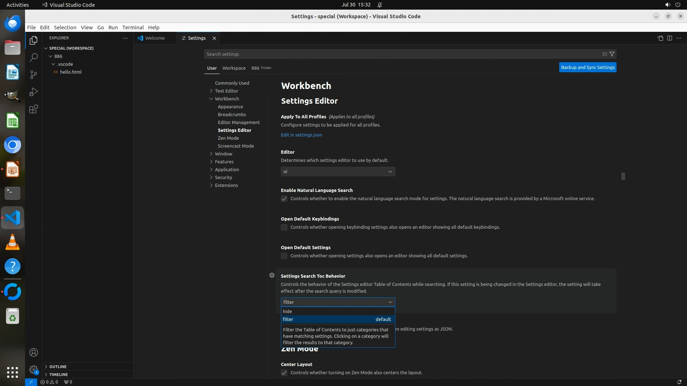Open the Terminal menu
The image size is (687, 386).
coord(133,28)
